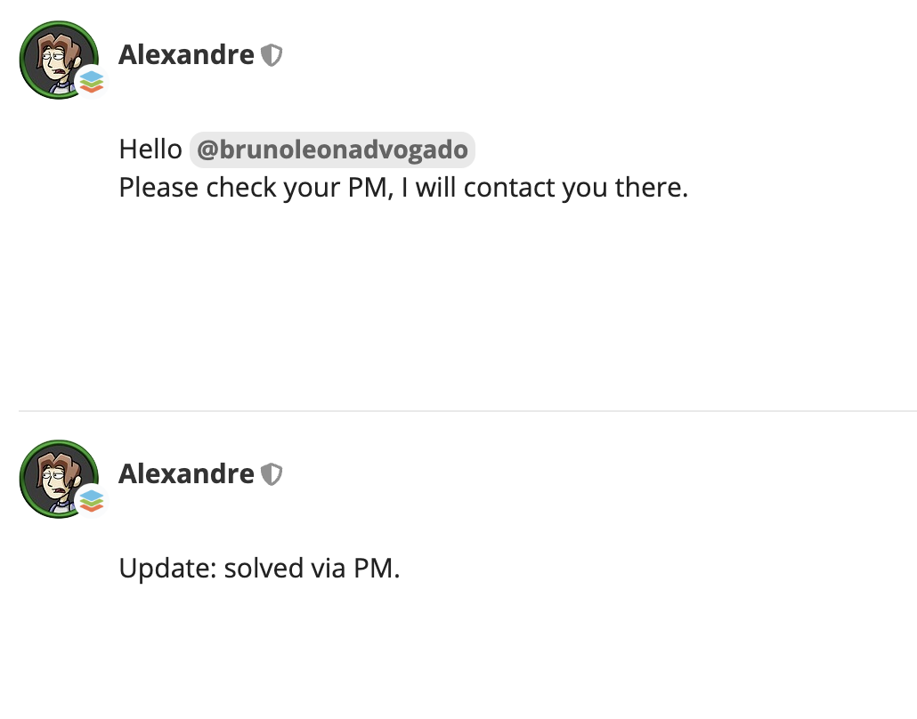The image size is (917, 719).
Task: Click the layers badge on first avatar
Action: [91, 82]
